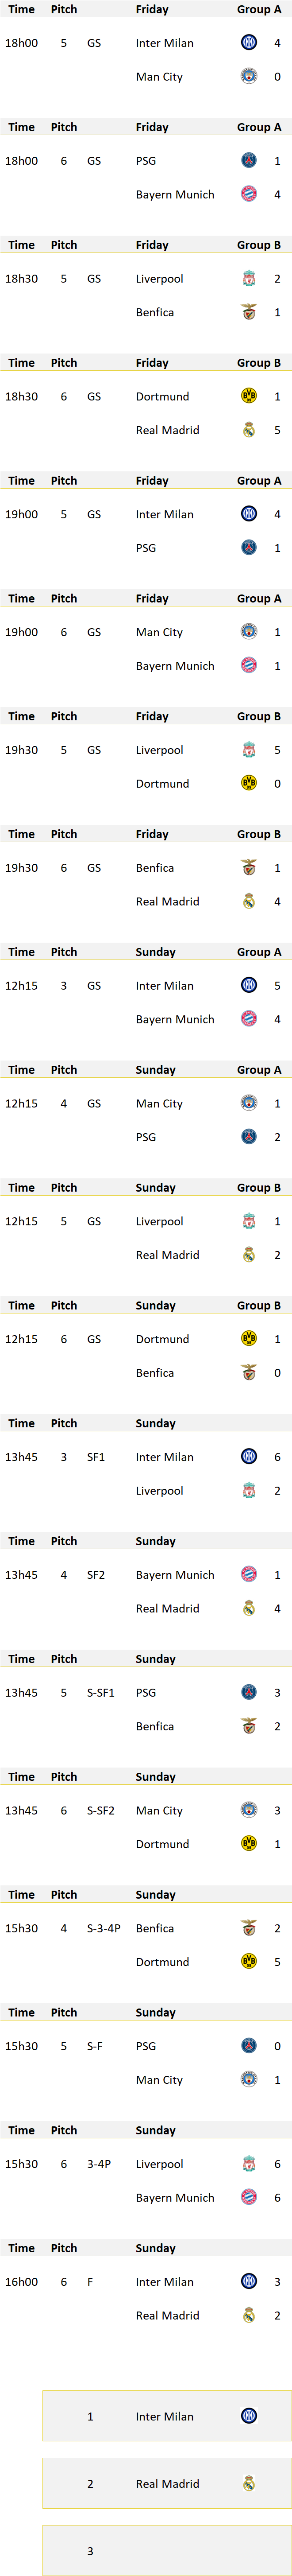Select the S-3-4P stage label
The height and width of the screenshot is (2576, 292).
[x=104, y=1928]
